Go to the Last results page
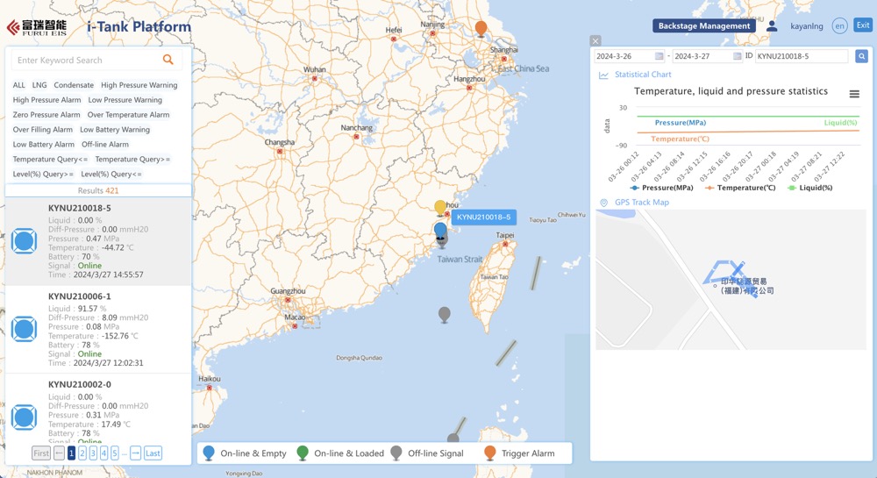877x478 pixels. (x=153, y=453)
